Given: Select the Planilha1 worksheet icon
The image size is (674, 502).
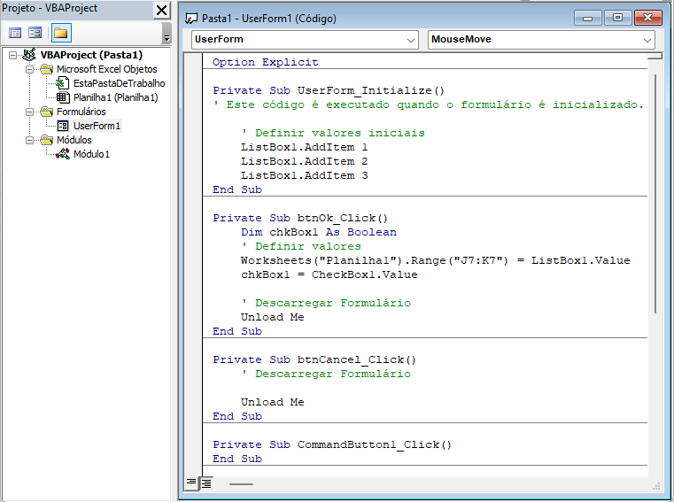Looking at the screenshot, I should point(63,97).
